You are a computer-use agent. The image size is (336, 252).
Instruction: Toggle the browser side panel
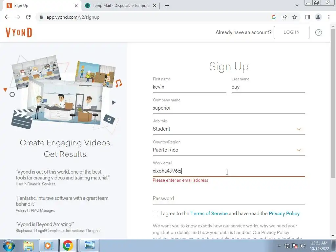click(x=308, y=17)
